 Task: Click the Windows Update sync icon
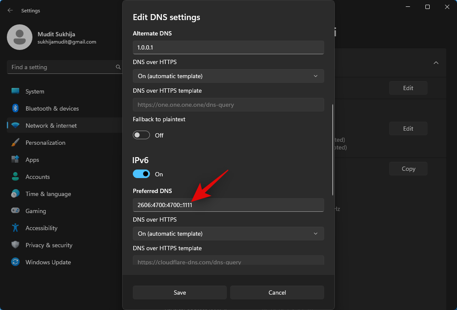click(15, 262)
